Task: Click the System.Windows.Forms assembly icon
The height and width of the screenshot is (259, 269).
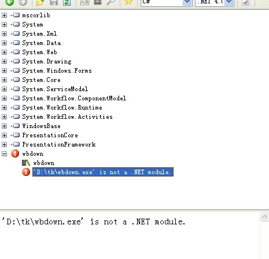Action: 16,70
